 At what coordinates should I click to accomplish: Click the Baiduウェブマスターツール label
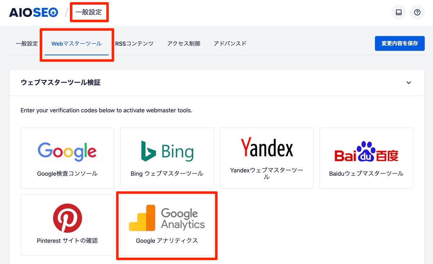point(366,174)
